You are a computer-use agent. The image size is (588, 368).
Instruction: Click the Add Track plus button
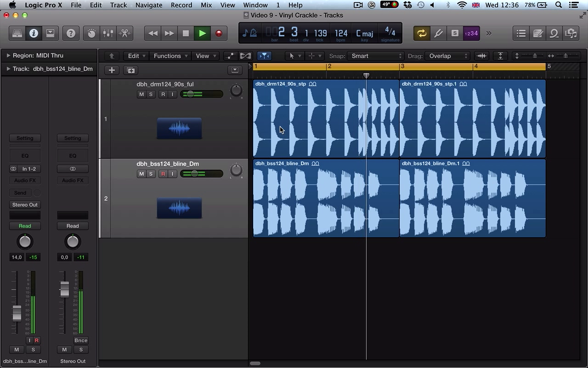(111, 70)
